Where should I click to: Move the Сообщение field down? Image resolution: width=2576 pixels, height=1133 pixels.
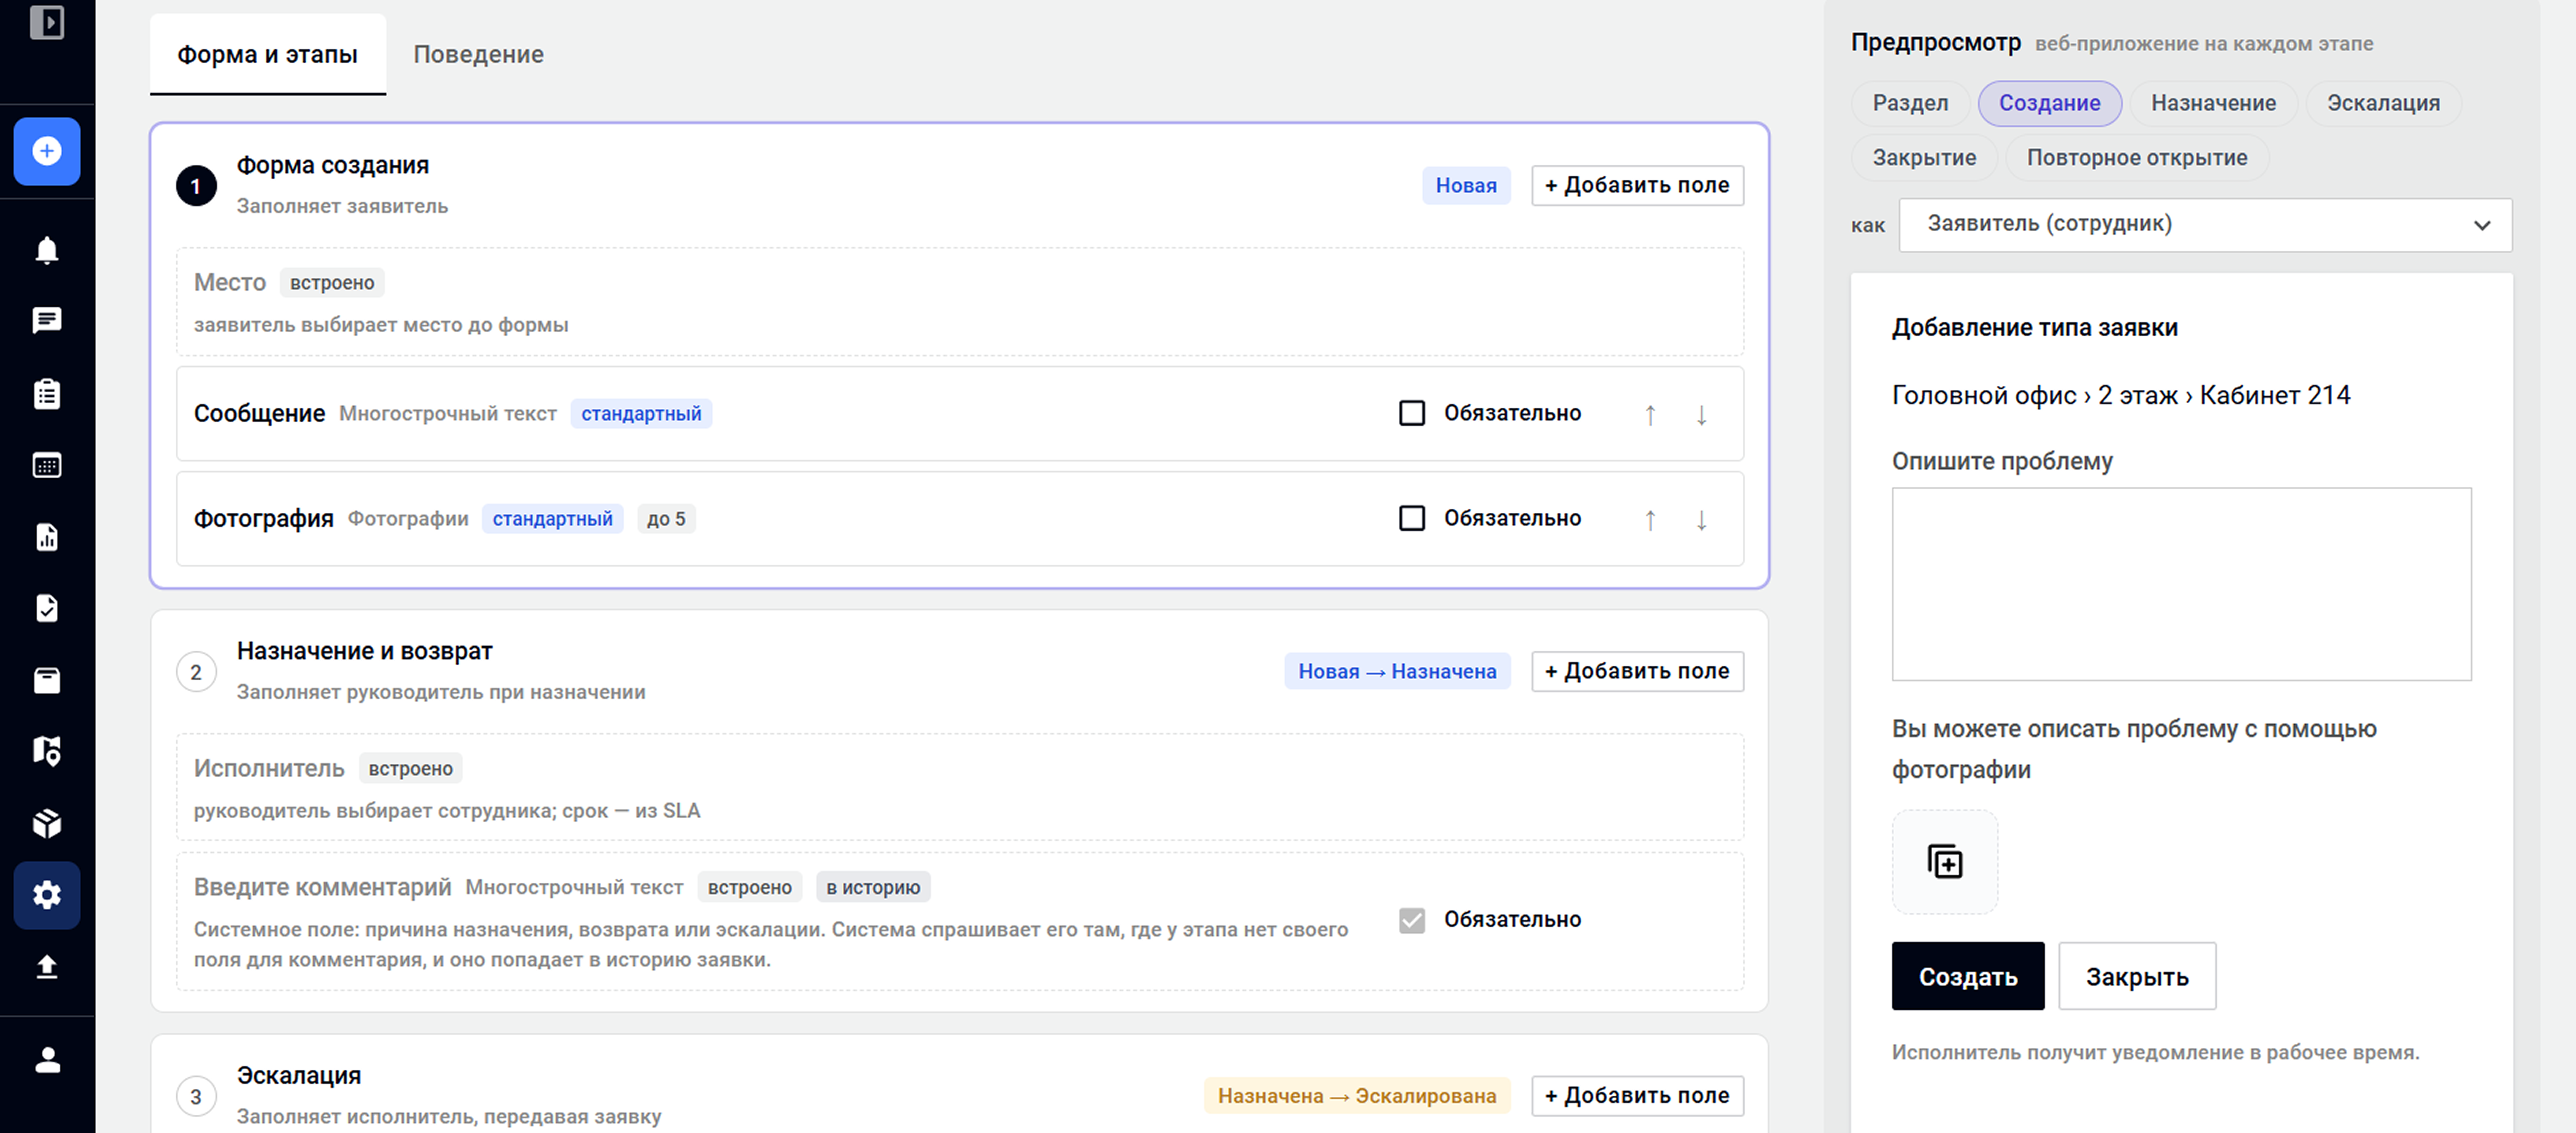point(1701,414)
